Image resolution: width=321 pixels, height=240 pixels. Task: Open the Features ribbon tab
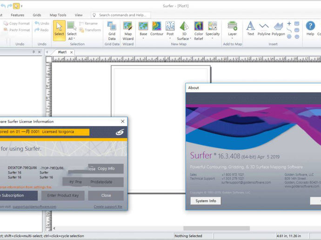[x=17, y=15]
